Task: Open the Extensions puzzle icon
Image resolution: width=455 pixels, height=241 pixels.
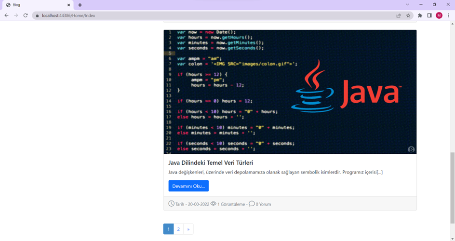Action: (x=420, y=15)
